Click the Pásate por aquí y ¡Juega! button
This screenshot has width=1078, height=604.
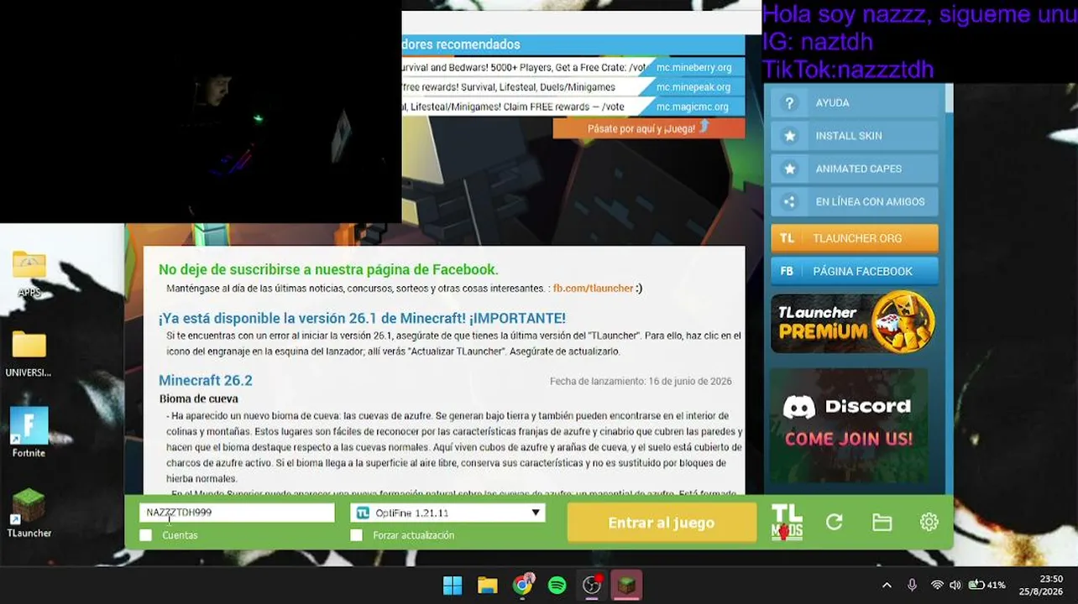tap(649, 128)
